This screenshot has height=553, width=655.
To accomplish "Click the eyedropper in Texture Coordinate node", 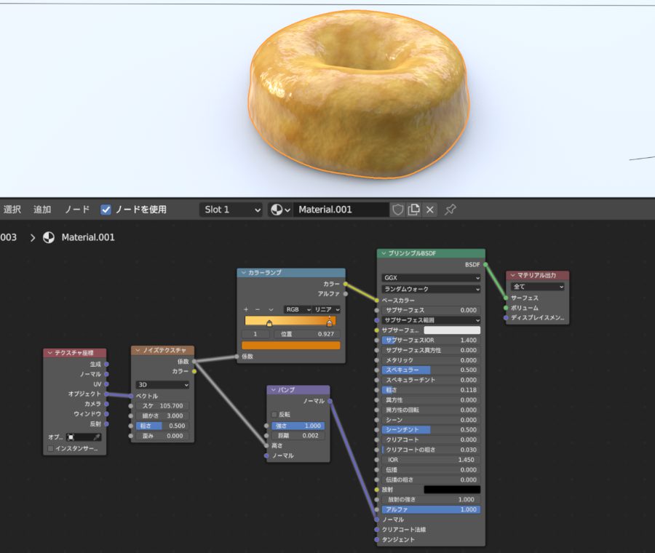I will pyautogui.click(x=97, y=437).
